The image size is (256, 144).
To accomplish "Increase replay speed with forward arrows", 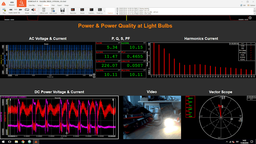I will tap(20, 10).
